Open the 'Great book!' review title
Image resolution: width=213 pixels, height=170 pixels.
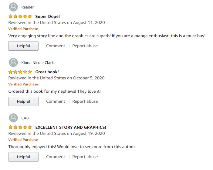tap(47, 72)
